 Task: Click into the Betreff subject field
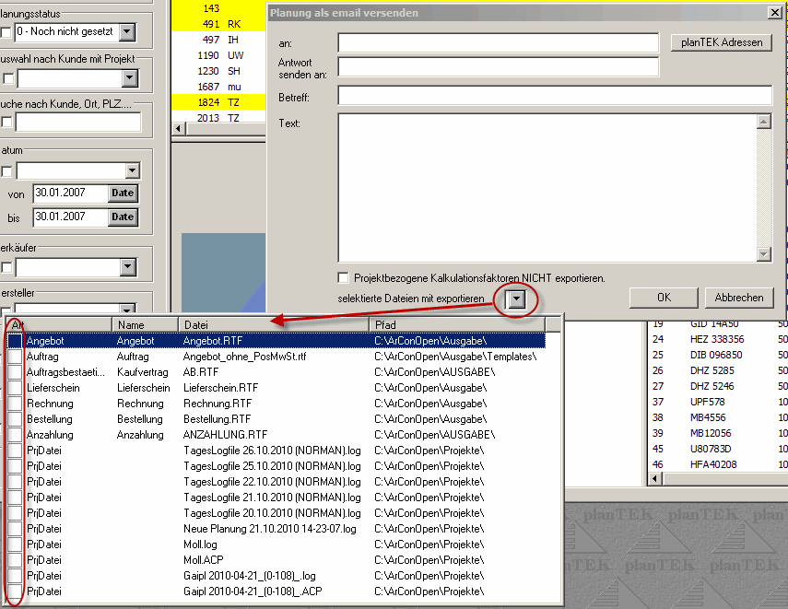coord(554,96)
